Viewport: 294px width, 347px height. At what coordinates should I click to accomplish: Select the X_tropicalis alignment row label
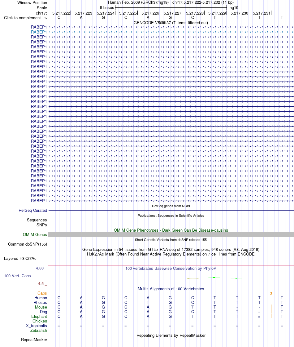[37, 326]
